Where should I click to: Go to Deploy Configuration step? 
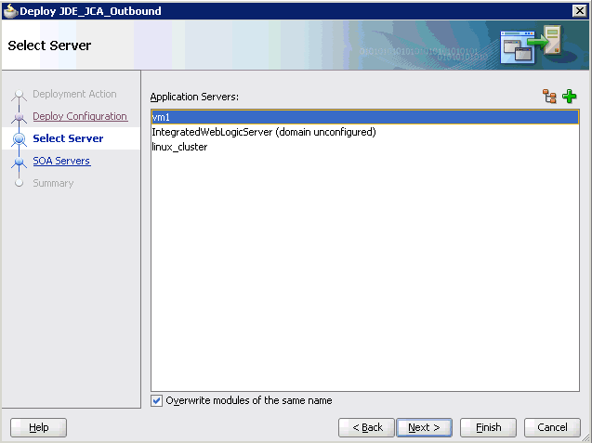pos(80,116)
